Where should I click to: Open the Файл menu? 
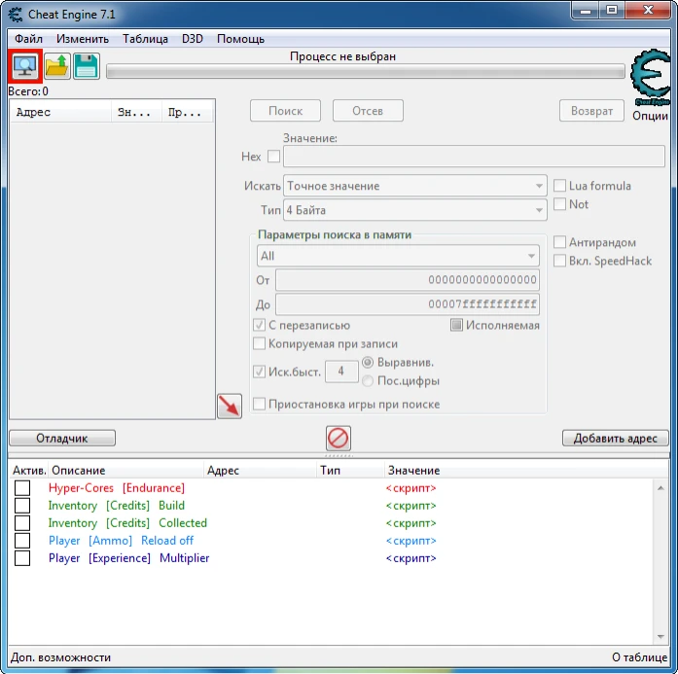coord(28,39)
